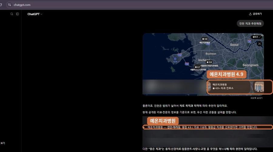Screen dimensions: 273x152
Task: Click the search chats magnifier icon
Action: coord(12,14)
